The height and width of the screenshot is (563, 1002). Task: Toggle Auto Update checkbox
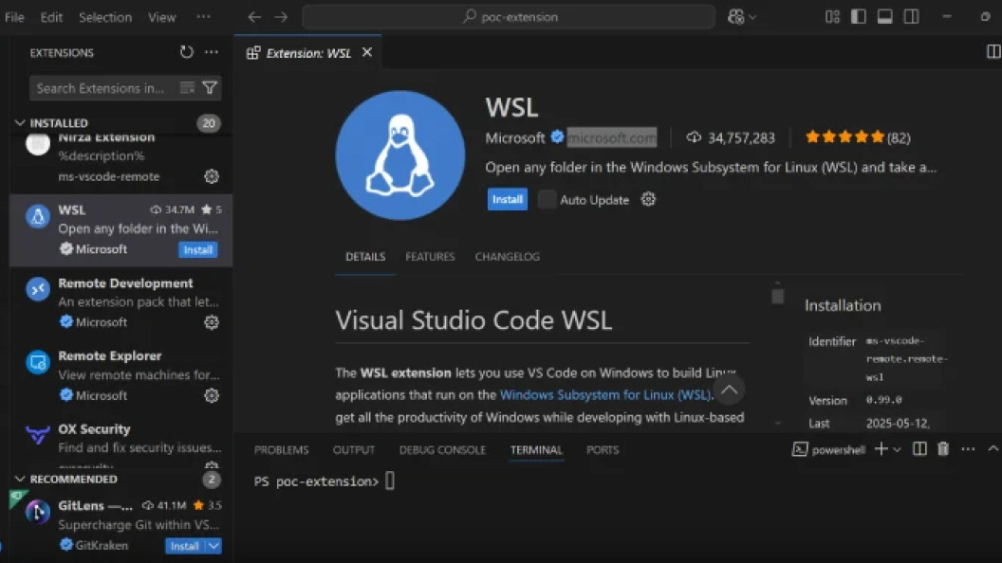click(547, 199)
